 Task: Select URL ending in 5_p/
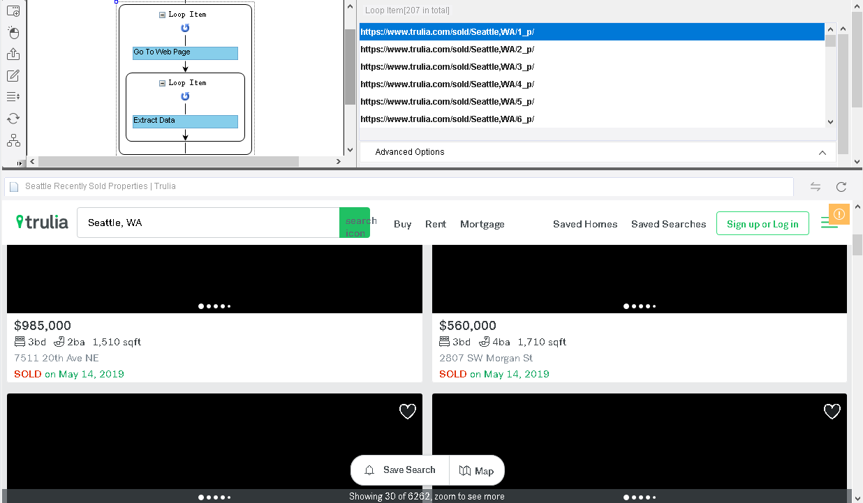pos(592,102)
